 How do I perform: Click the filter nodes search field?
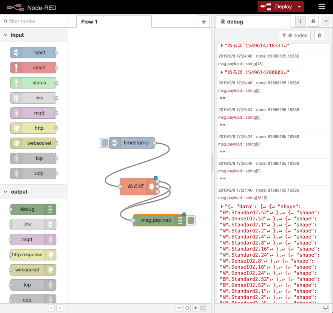click(x=36, y=22)
